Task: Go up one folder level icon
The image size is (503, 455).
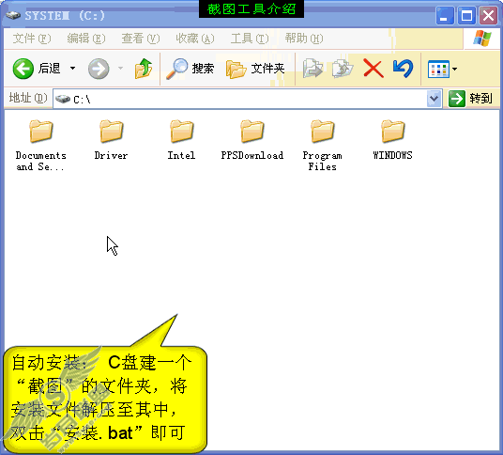Action: 144,68
